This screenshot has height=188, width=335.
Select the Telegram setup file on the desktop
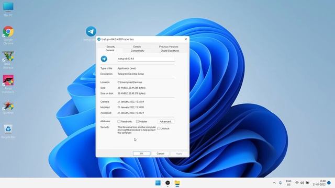(x=91, y=31)
